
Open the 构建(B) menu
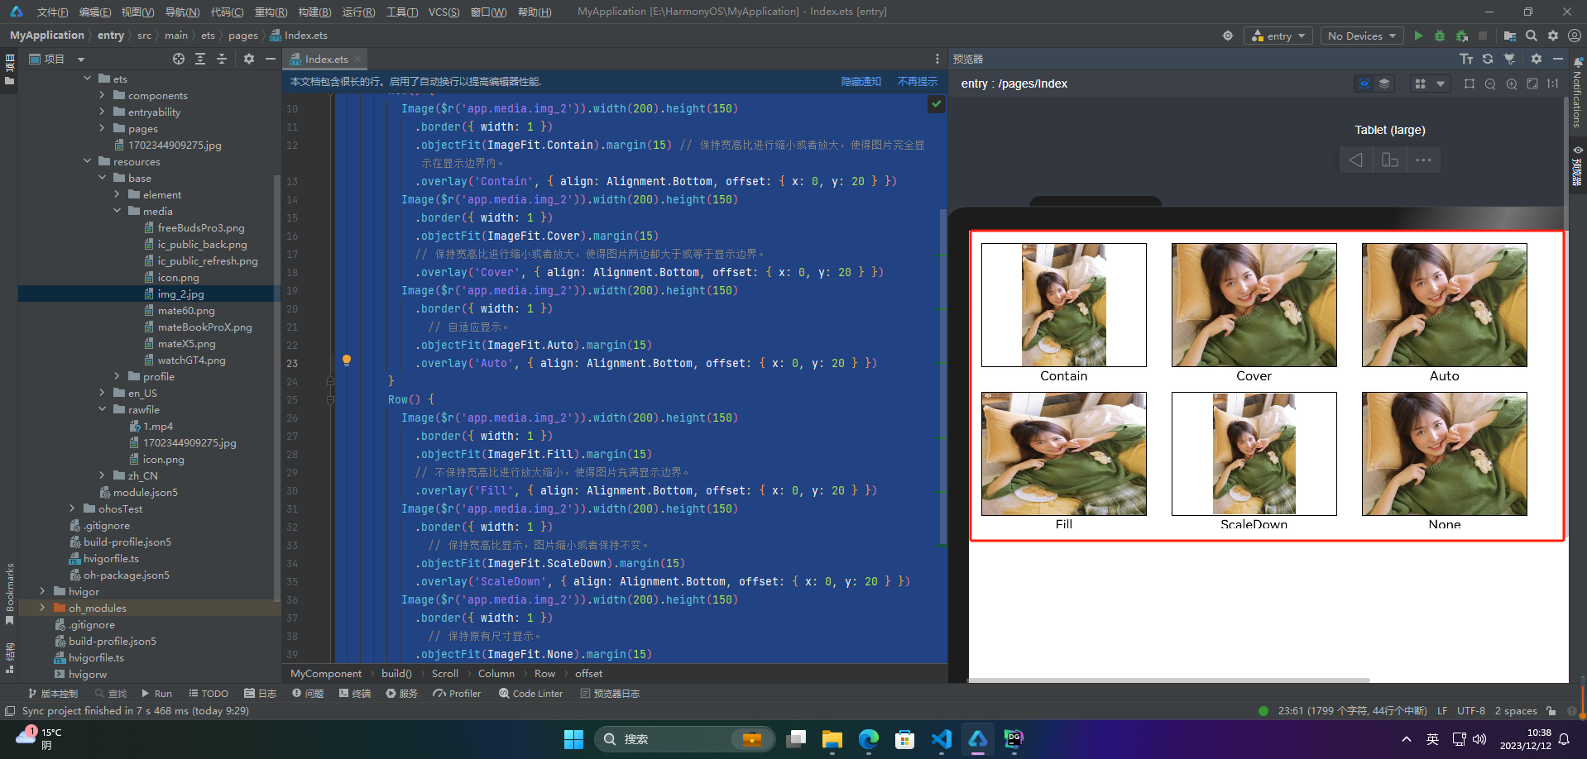[x=314, y=12]
